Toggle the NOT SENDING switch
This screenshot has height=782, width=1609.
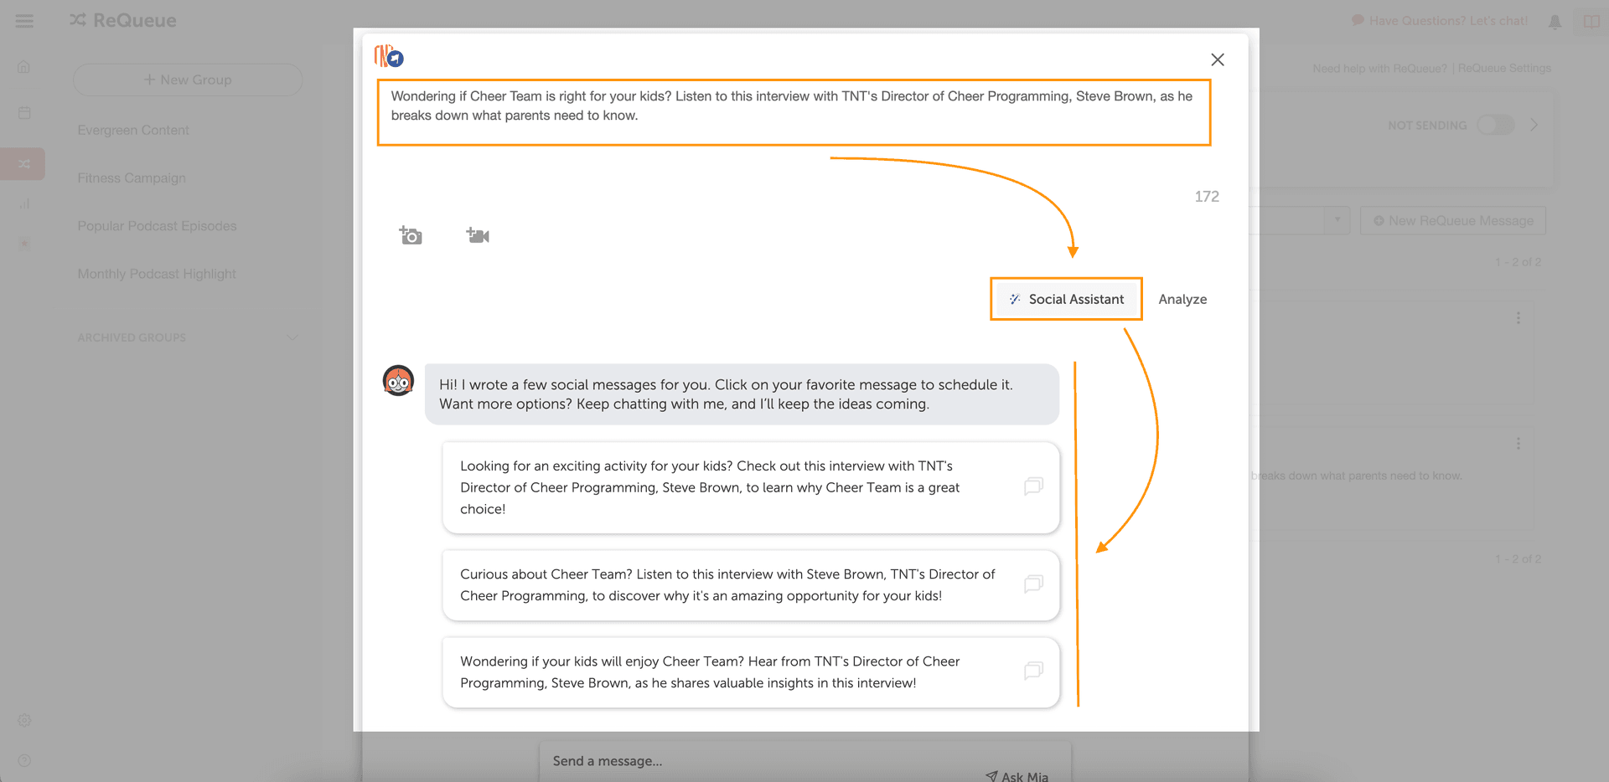[1496, 125]
